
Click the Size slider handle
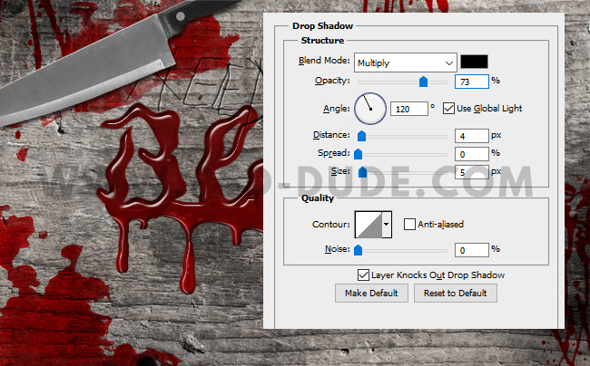362,172
